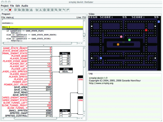The width and height of the screenshot is (163, 122).
Task: Stop the program with the red button
Action: click(10, 10)
